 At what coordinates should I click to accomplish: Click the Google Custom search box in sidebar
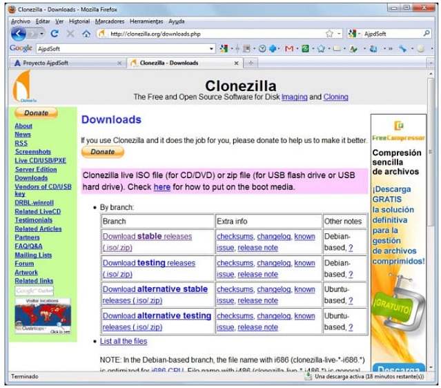pyautogui.click(x=35, y=291)
